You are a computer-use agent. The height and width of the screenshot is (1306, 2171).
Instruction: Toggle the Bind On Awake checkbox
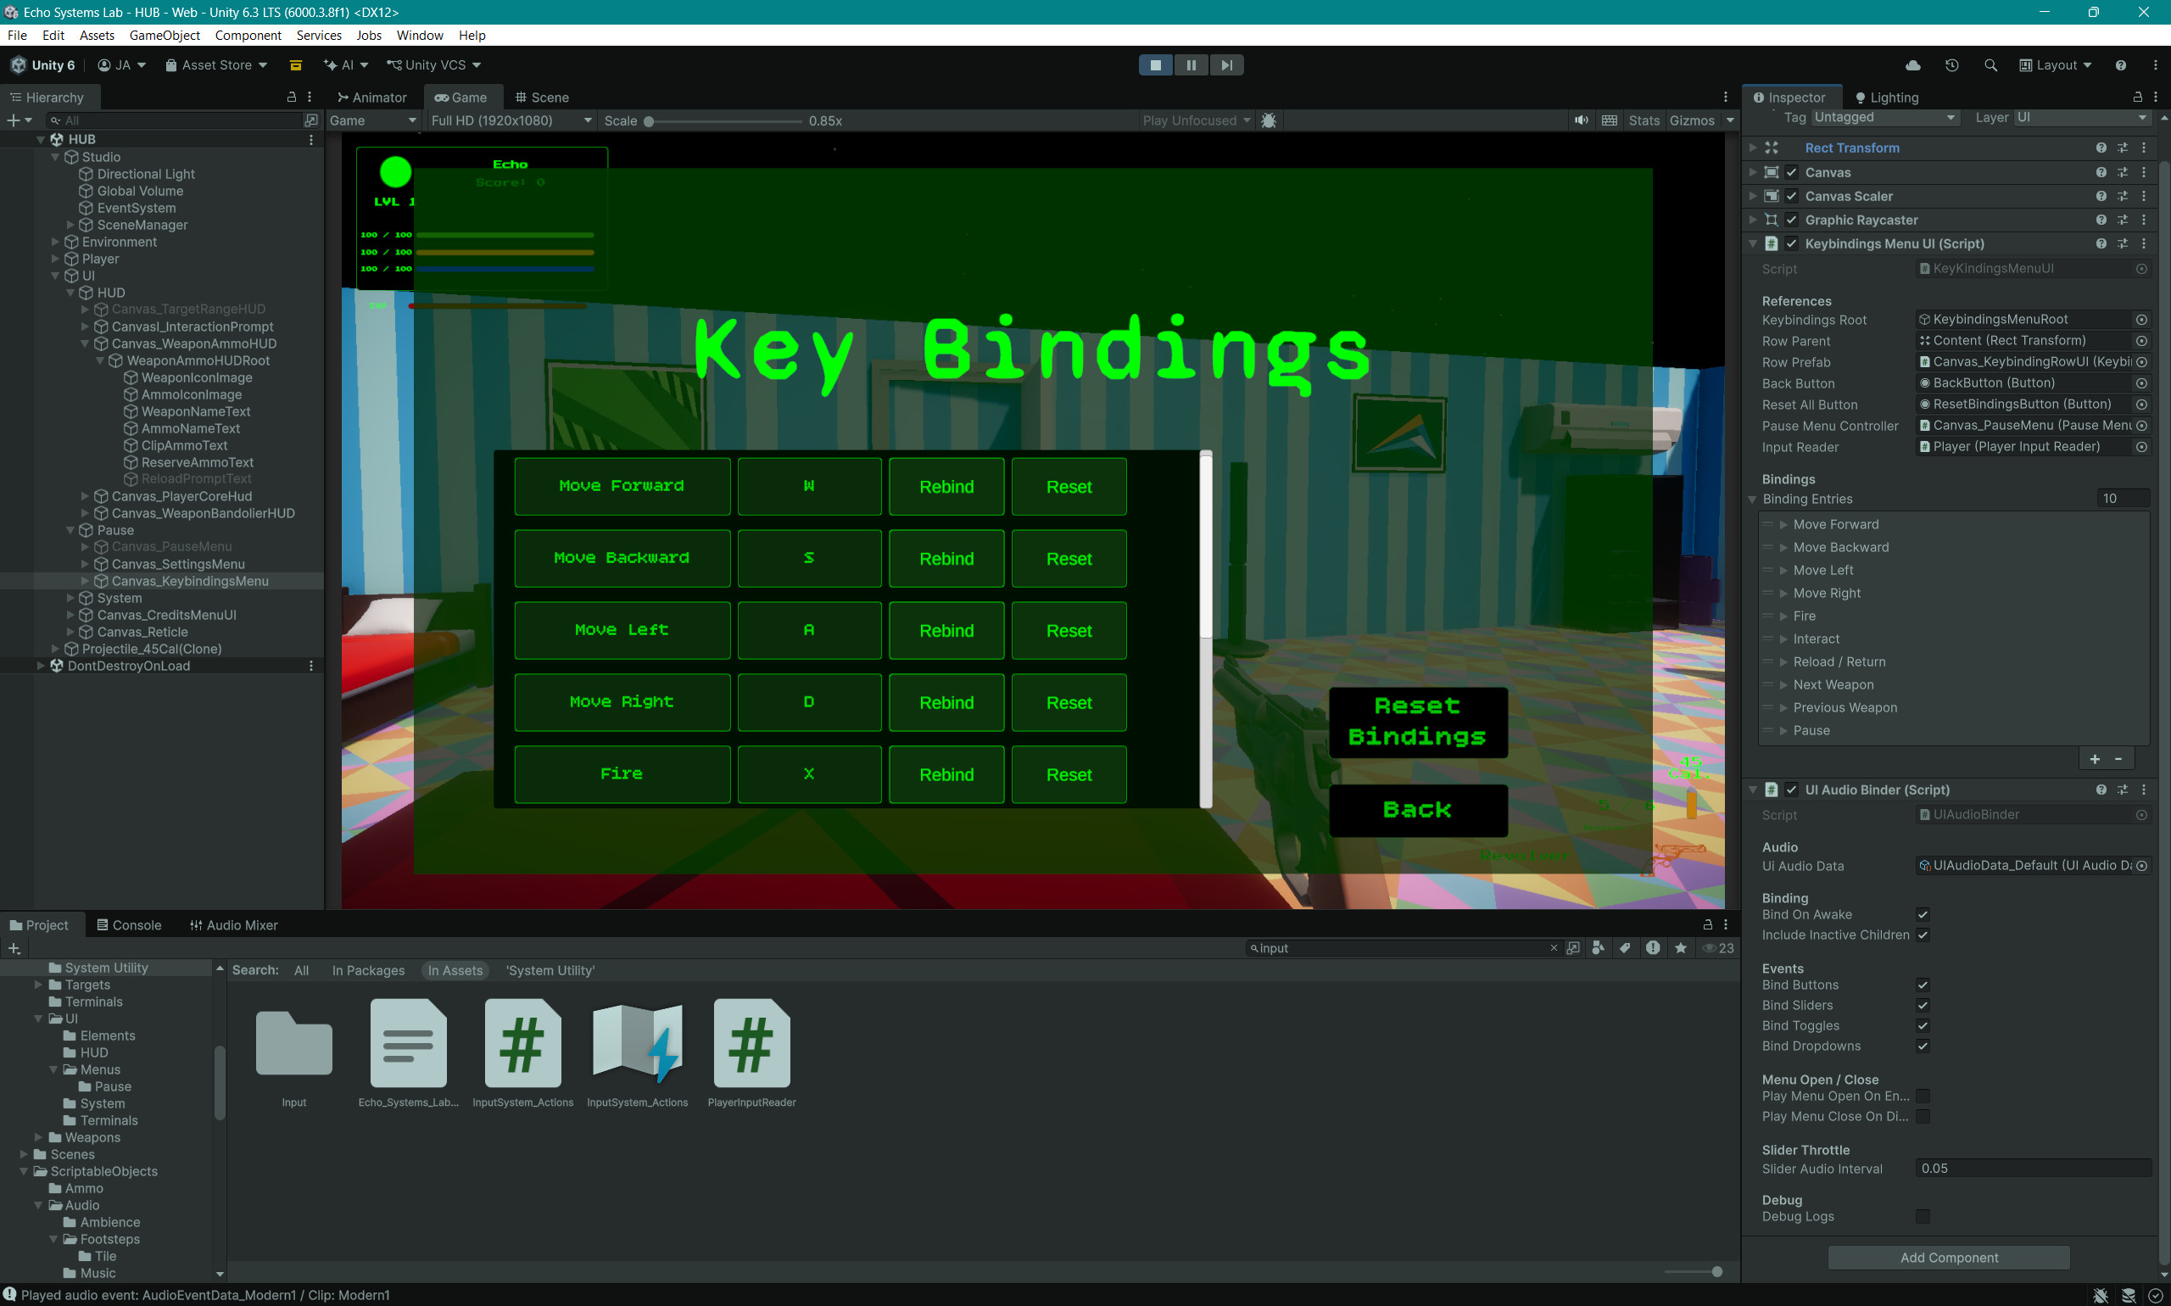(1923, 915)
